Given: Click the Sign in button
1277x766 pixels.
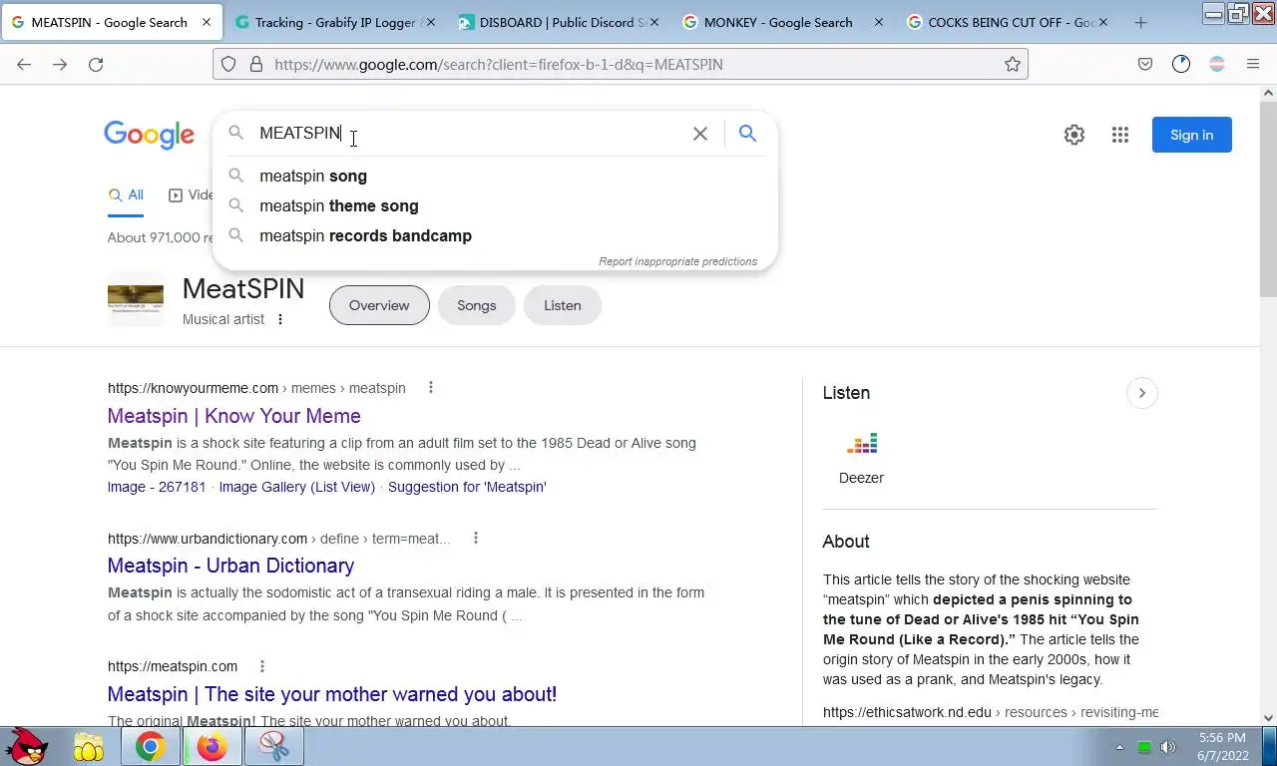Looking at the screenshot, I should pyautogui.click(x=1191, y=135).
